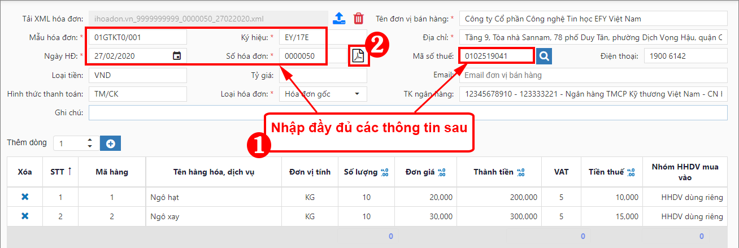
Task: Adjust decimals icon beside Số lượng header
Action: click(x=385, y=172)
